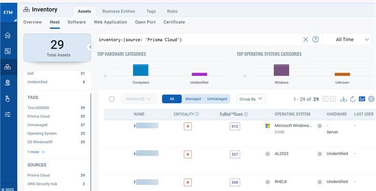
Task: Open the Software sub-tab
Action: pyautogui.click(x=77, y=22)
